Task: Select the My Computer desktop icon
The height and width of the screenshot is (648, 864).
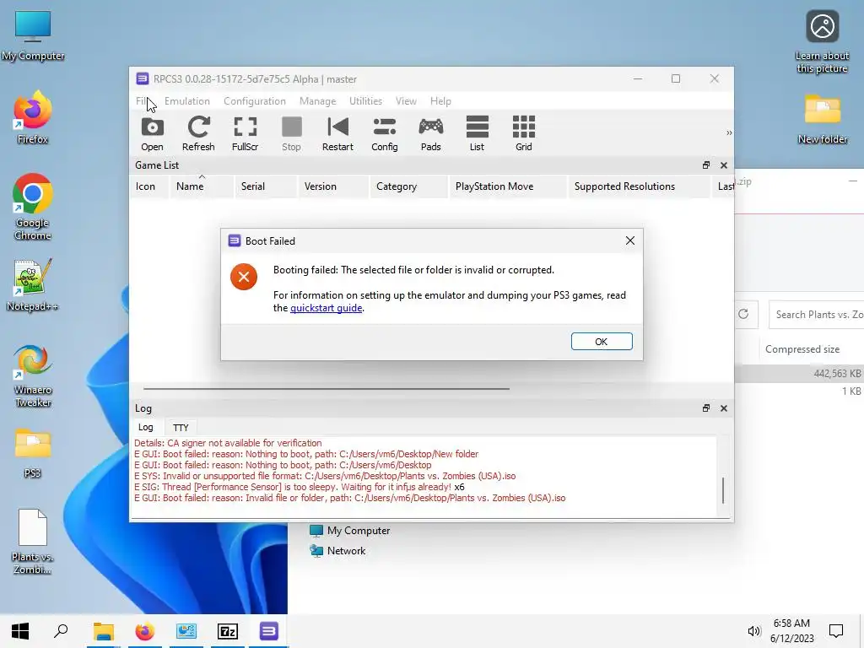Action: click(33, 35)
